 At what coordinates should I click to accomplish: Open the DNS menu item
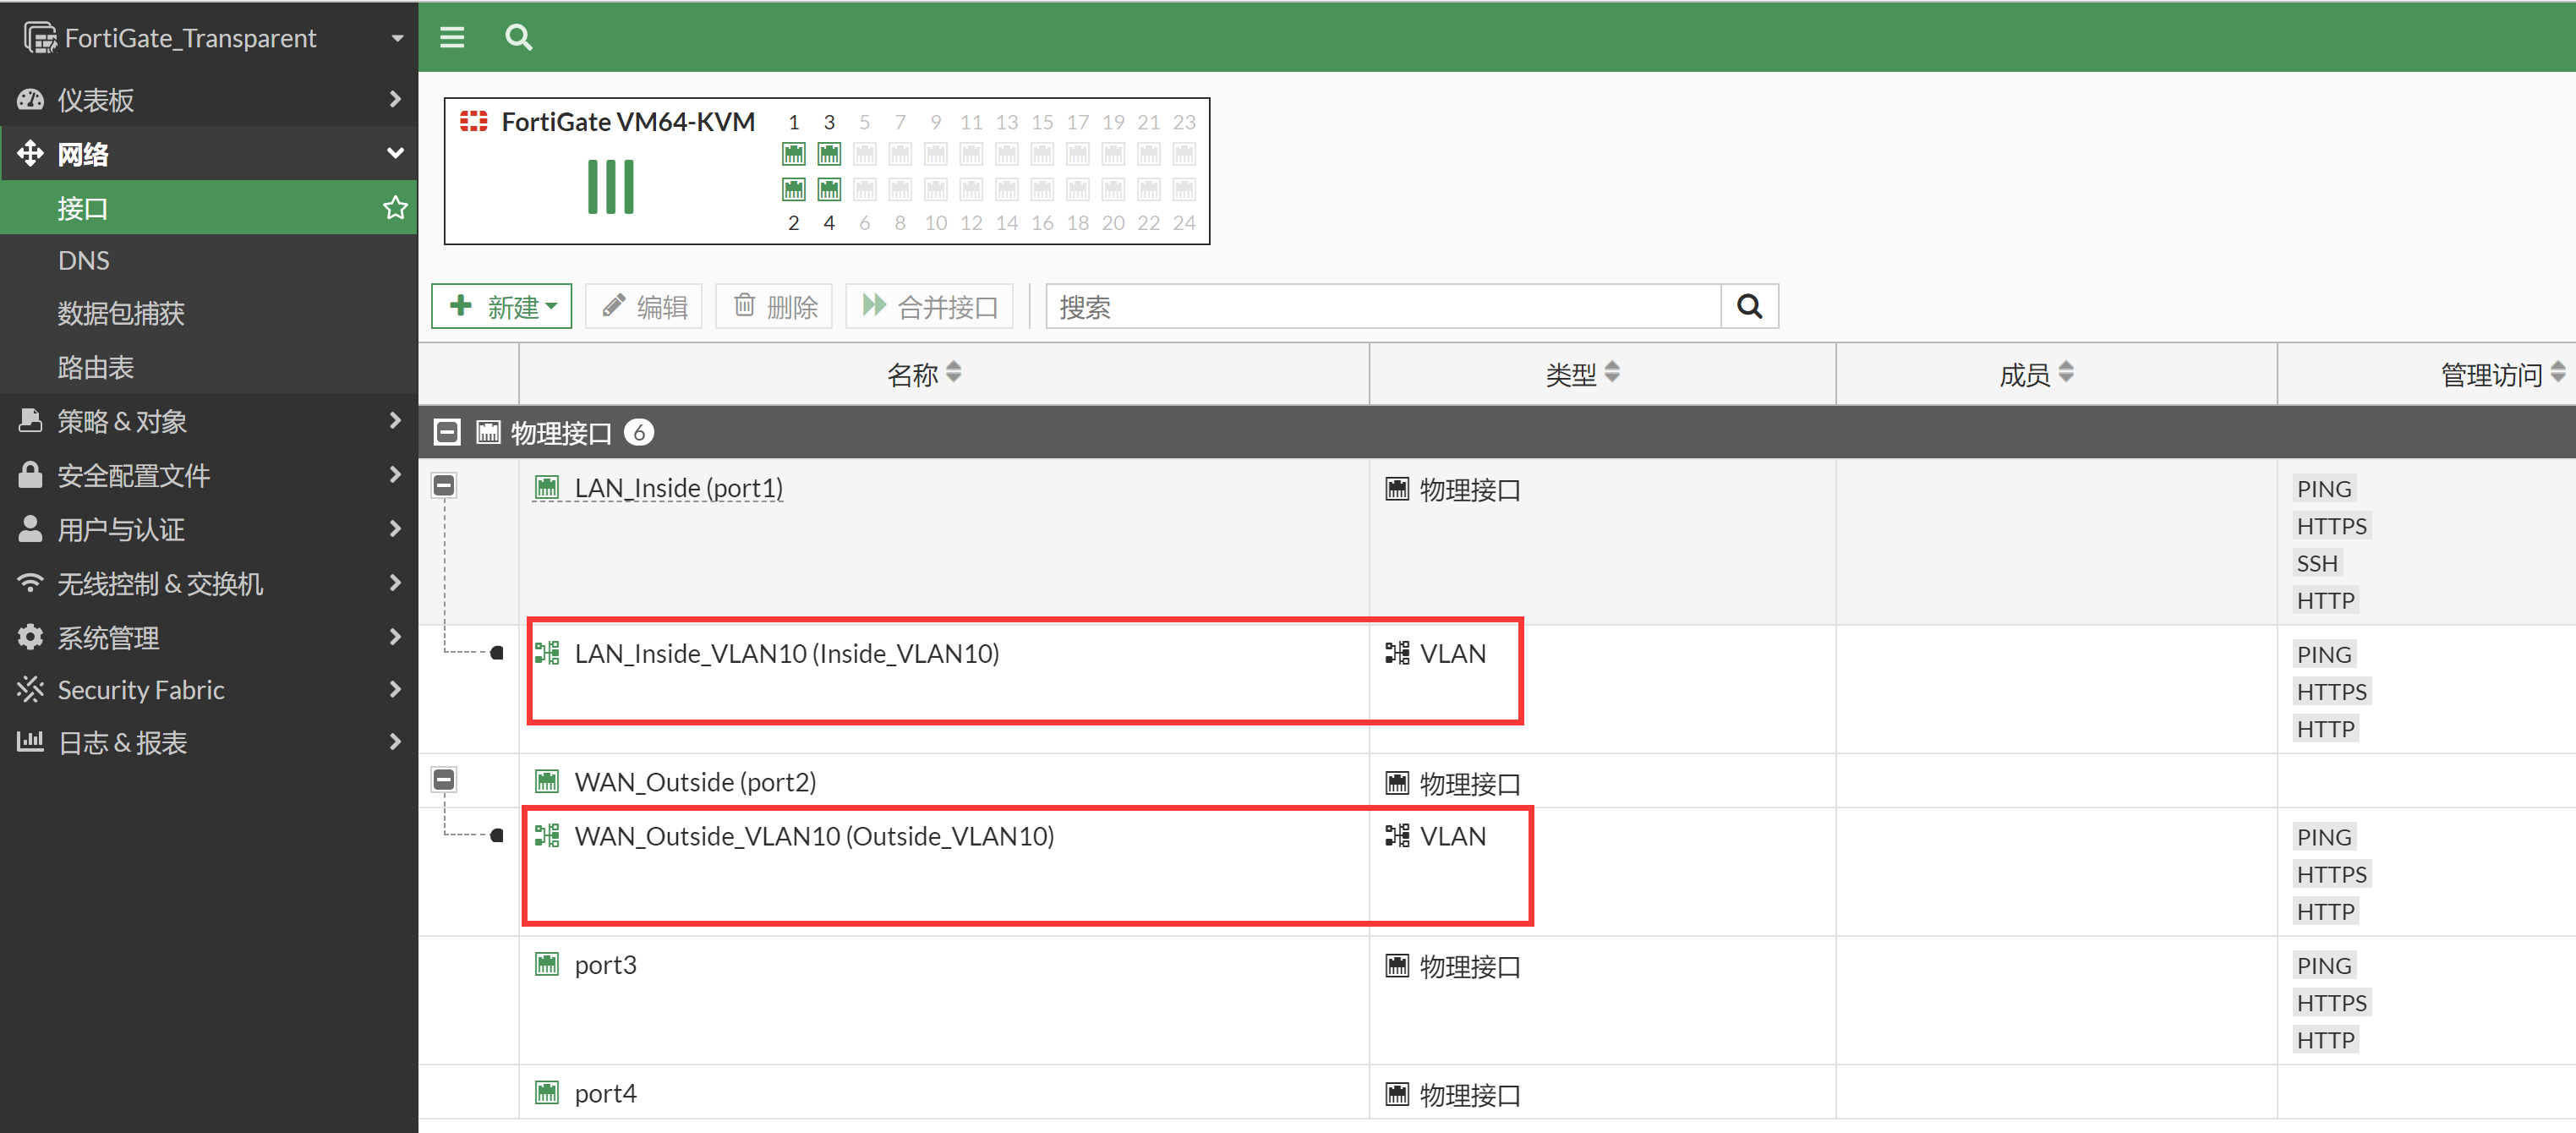pos(84,261)
